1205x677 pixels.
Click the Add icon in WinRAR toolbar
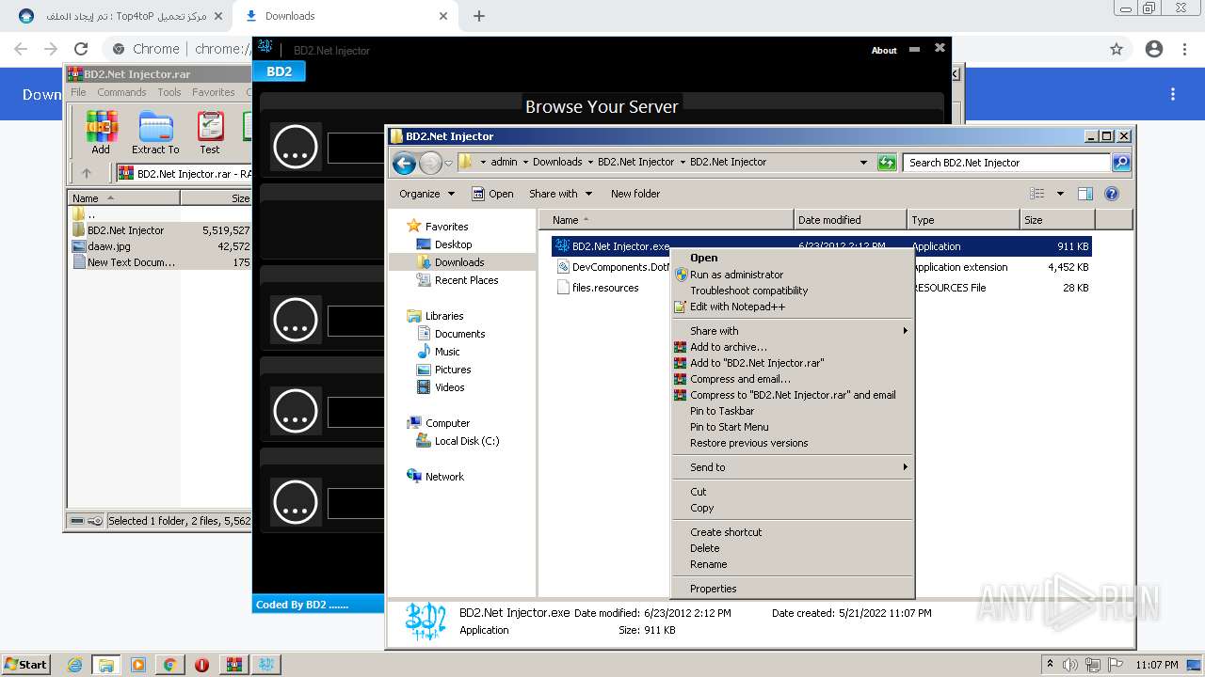tap(101, 133)
